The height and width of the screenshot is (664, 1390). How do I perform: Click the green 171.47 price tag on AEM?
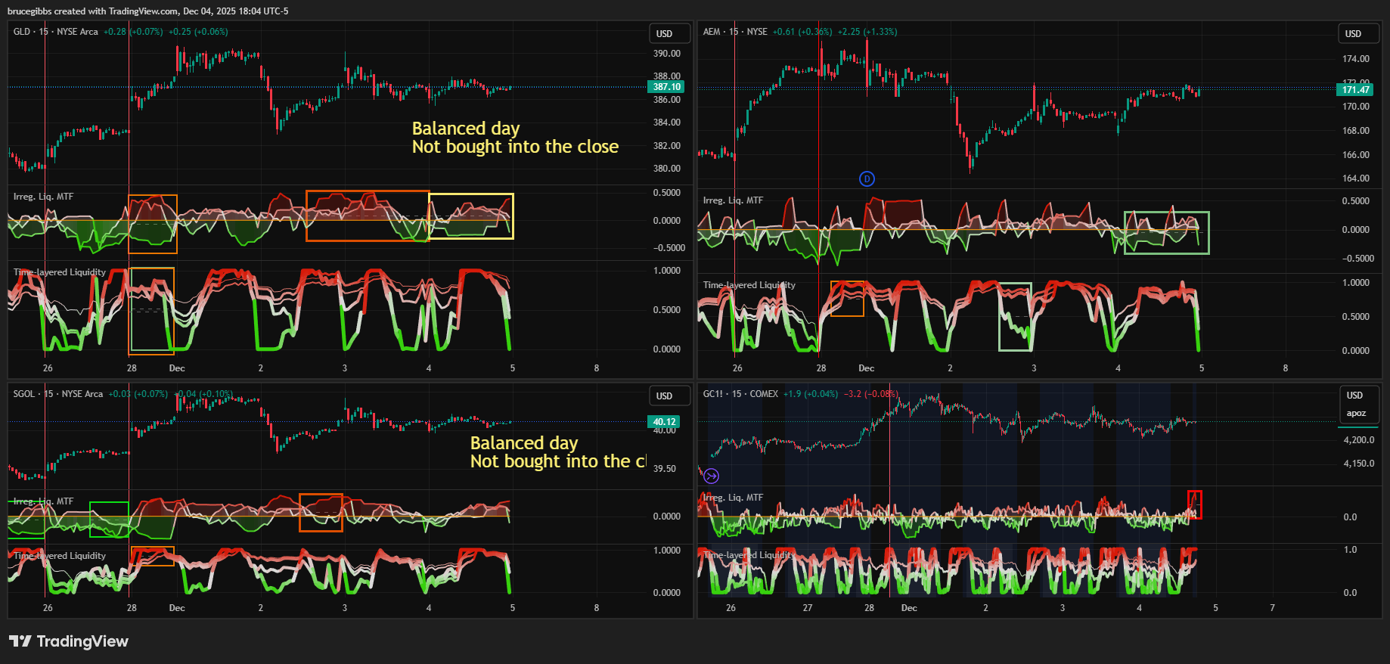coord(1355,90)
